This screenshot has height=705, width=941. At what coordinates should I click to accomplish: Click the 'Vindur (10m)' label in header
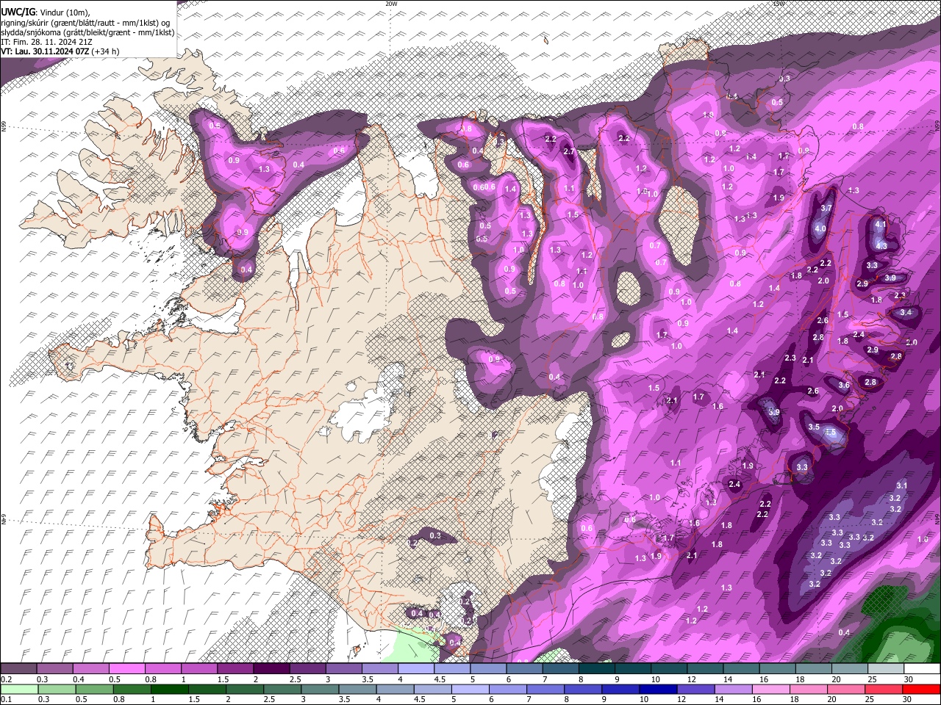pos(65,12)
